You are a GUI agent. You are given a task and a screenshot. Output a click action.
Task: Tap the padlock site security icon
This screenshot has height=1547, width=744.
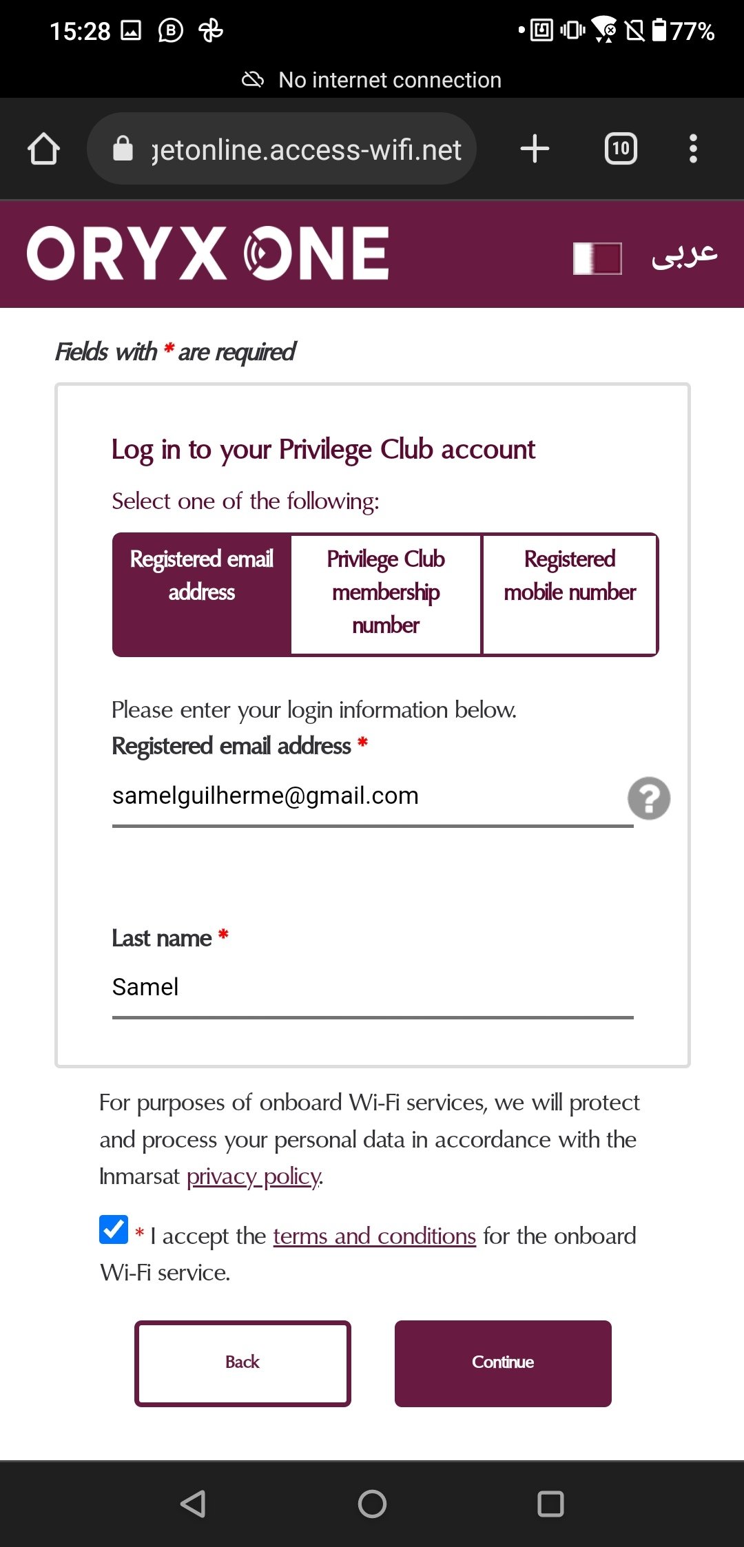point(123,149)
